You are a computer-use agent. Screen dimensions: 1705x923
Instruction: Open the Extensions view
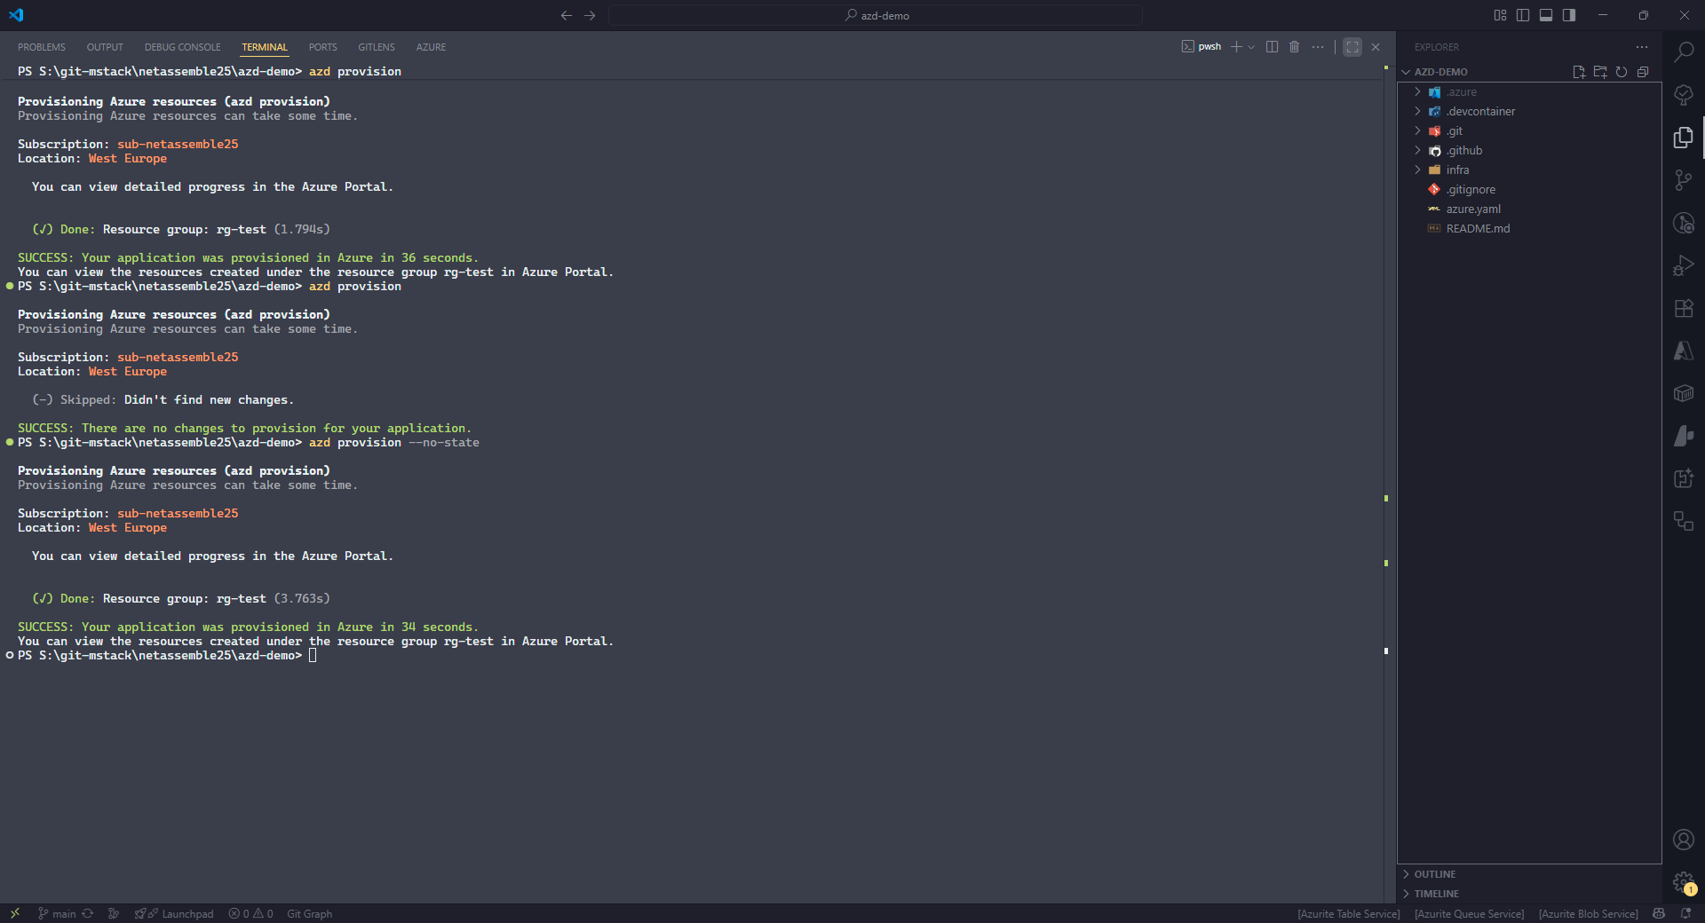coord(1683,309)
